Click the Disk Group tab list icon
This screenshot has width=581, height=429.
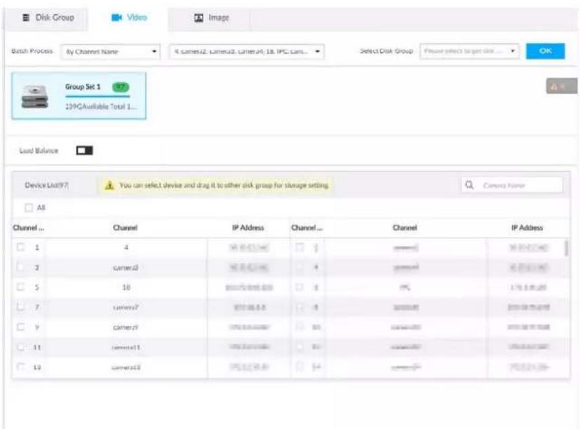tap(26, 18)
